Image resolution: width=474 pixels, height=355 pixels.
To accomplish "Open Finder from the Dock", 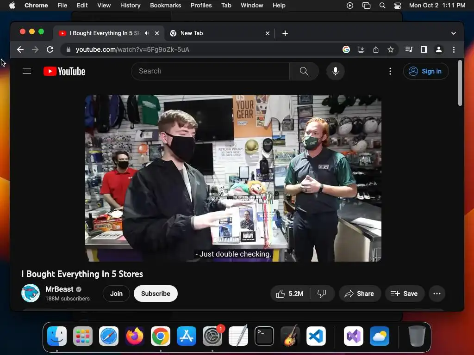I will (57, 336).
